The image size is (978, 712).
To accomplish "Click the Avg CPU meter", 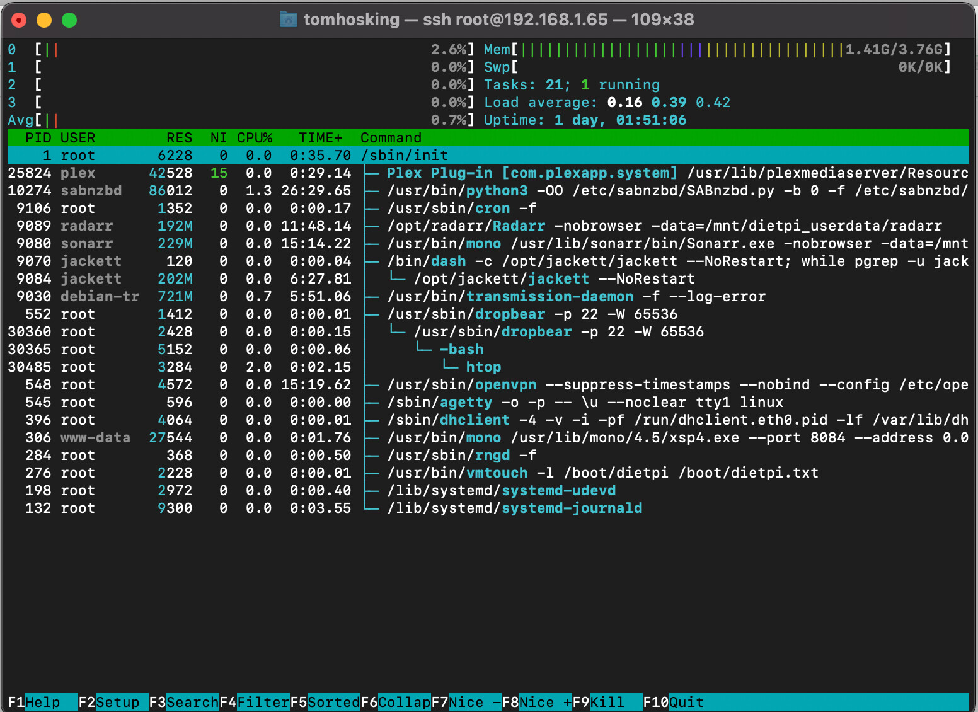I will [241, 120].
